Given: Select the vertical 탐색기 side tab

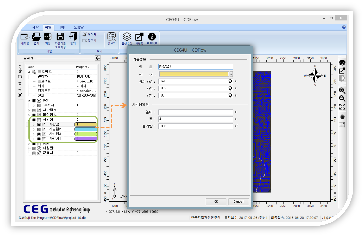Looking at the screenshot, I should pos(20,71).
